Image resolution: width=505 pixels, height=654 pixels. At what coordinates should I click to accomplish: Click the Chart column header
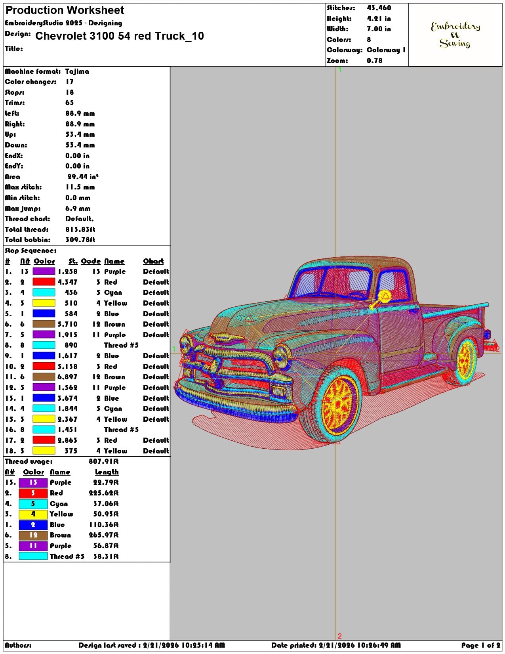153,261
